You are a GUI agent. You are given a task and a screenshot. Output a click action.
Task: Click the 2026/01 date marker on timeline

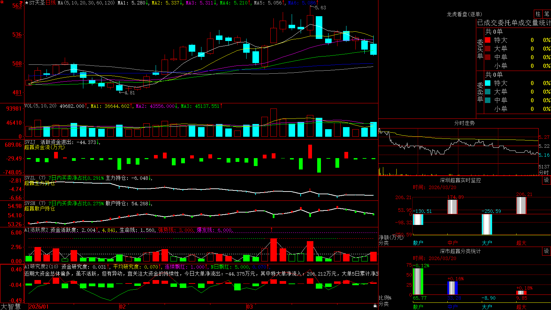click(x=39, y=307)
